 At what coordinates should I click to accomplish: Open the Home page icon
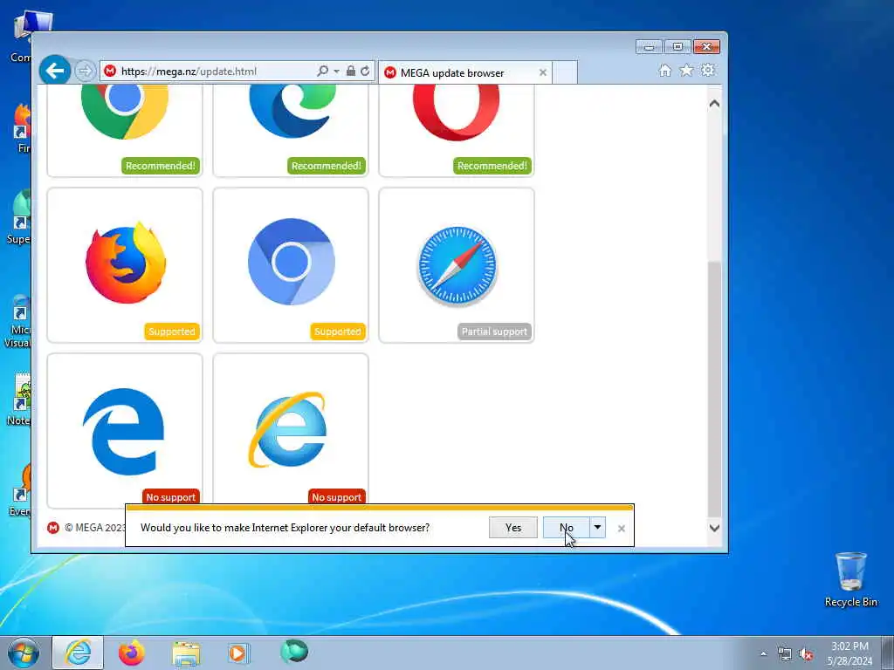tap(664, 71)
